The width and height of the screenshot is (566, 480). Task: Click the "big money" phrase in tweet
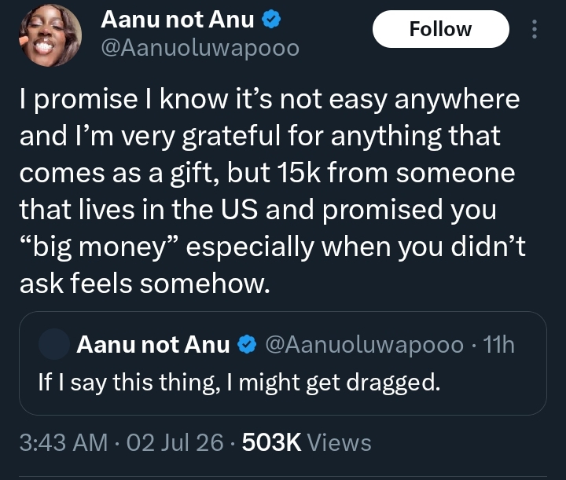point(100,247)
